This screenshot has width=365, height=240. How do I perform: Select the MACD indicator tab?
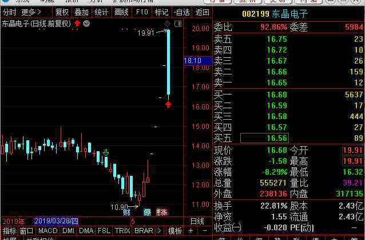(x=47, y=231)
